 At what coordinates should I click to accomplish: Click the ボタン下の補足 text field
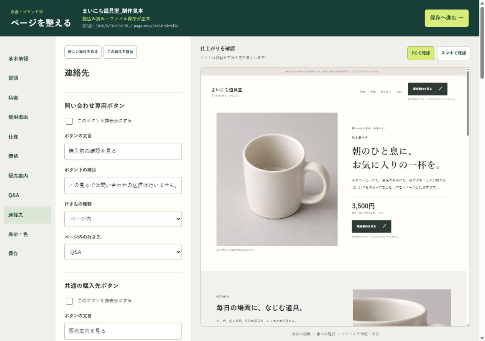tap(123, 185)
